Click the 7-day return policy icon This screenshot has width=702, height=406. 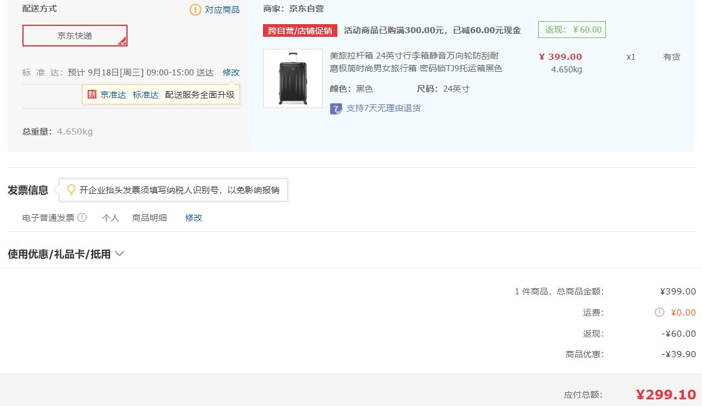(336, 109)
